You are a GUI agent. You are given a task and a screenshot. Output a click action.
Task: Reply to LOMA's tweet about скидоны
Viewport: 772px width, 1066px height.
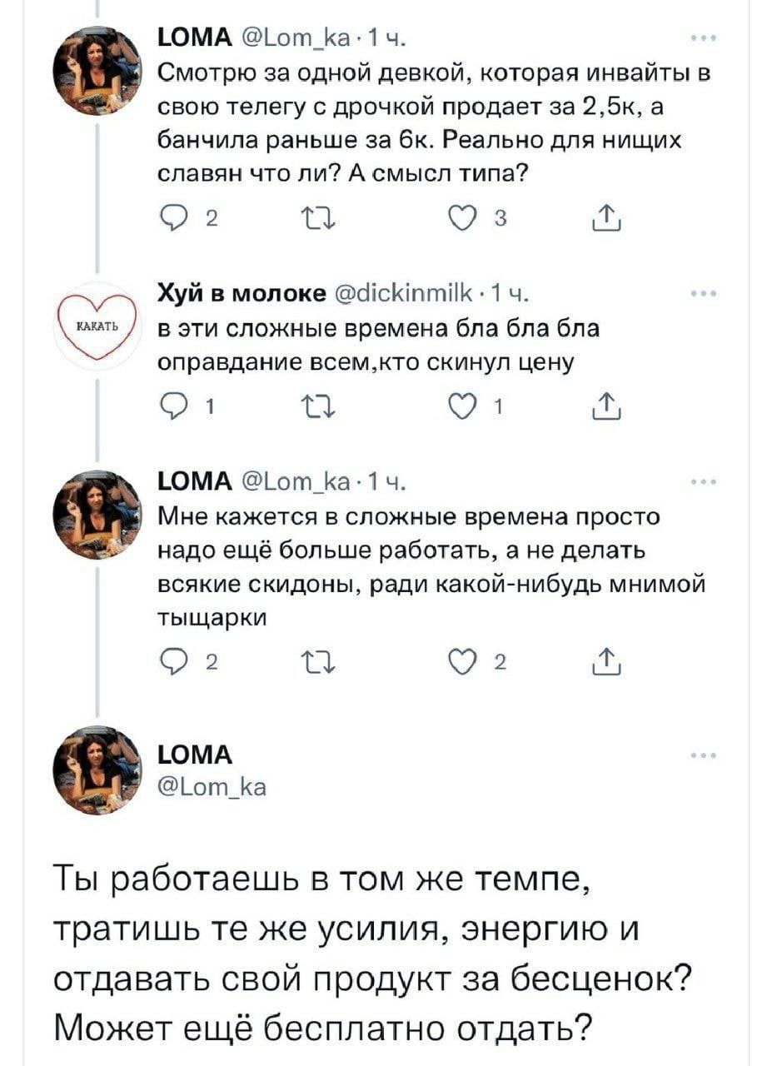pos(167,661)
